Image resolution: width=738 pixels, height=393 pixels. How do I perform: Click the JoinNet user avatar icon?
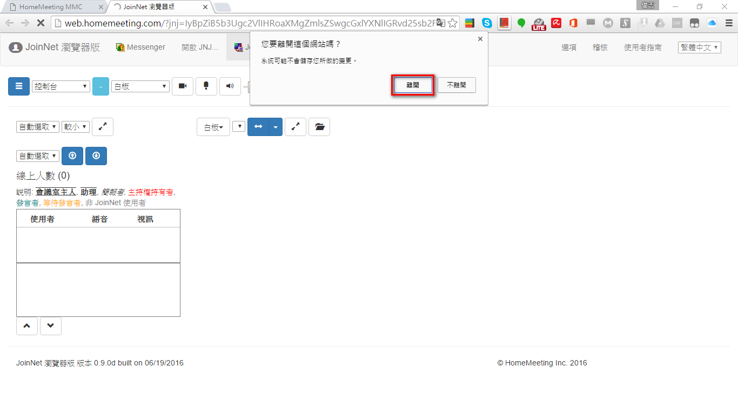pyautogui.click(x=16, y=48)
